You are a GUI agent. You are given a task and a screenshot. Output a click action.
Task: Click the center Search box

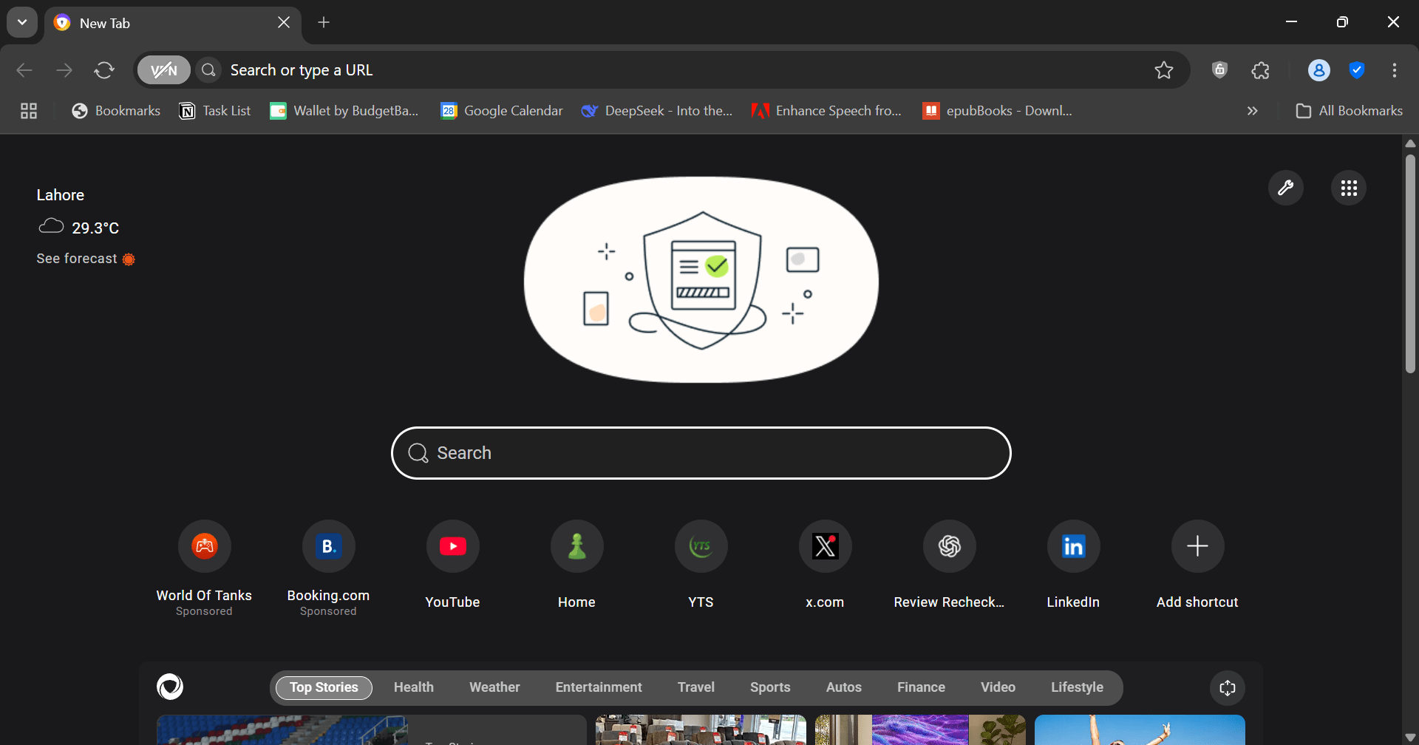(x=701, y=453)
